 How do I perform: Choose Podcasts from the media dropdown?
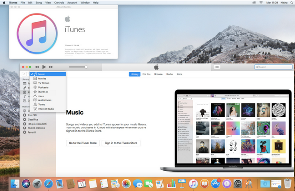click(48, 87)
